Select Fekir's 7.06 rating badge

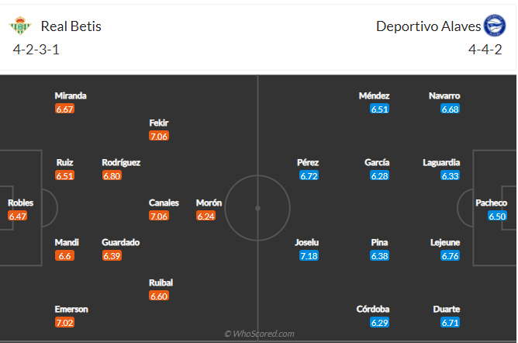159,137
